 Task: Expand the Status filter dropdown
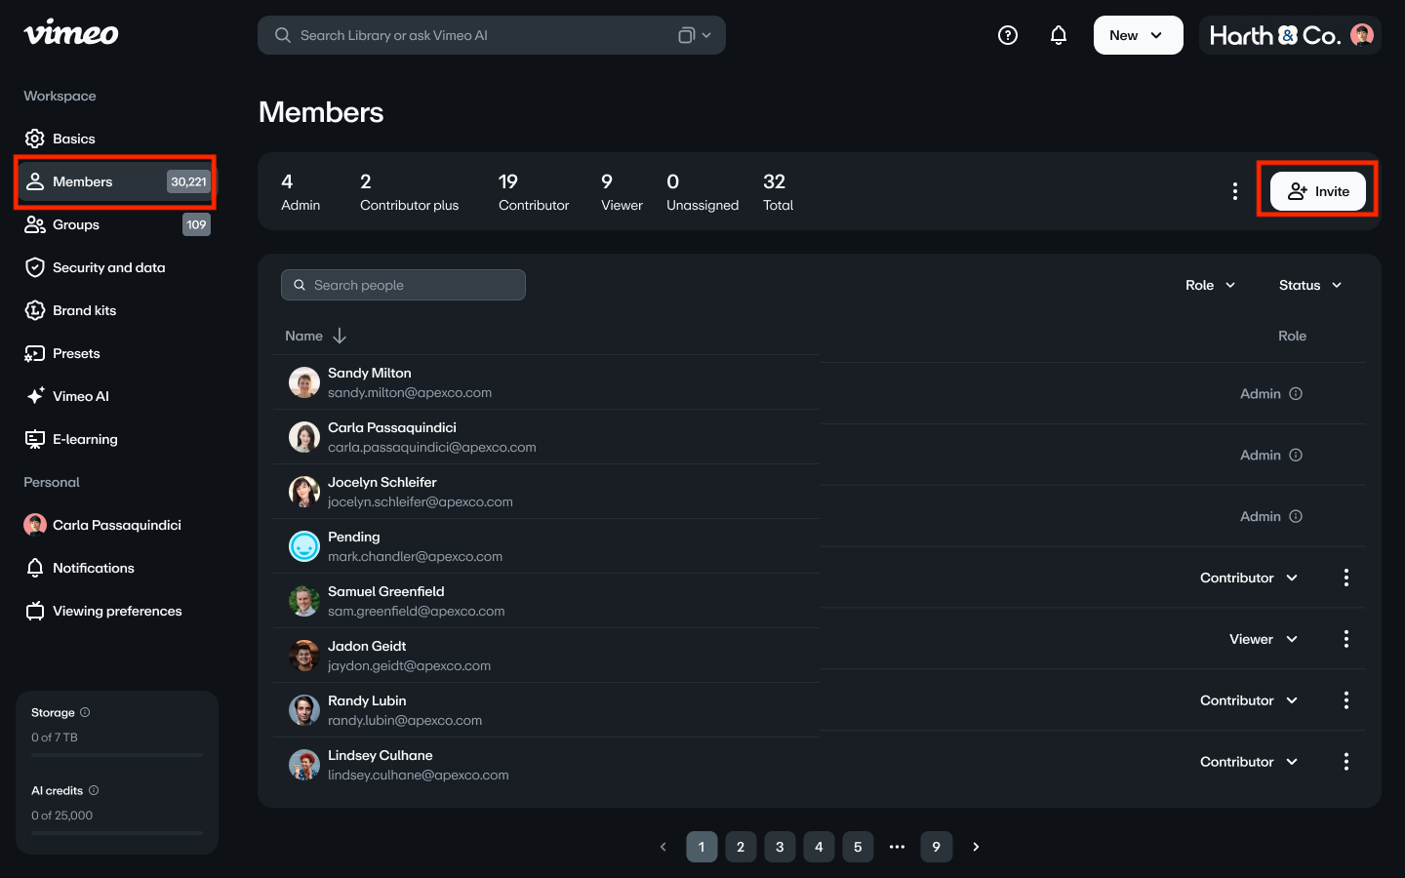tap(1310, 285)
